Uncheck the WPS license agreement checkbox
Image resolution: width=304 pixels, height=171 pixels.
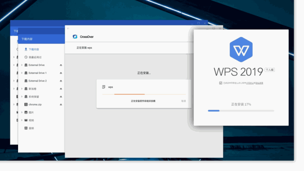[220, 83]
